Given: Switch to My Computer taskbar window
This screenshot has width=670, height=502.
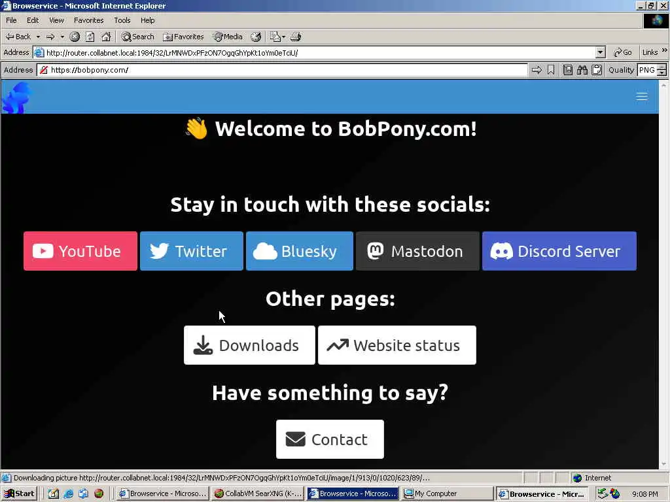Looking at the screenshot, I should 448,494.
